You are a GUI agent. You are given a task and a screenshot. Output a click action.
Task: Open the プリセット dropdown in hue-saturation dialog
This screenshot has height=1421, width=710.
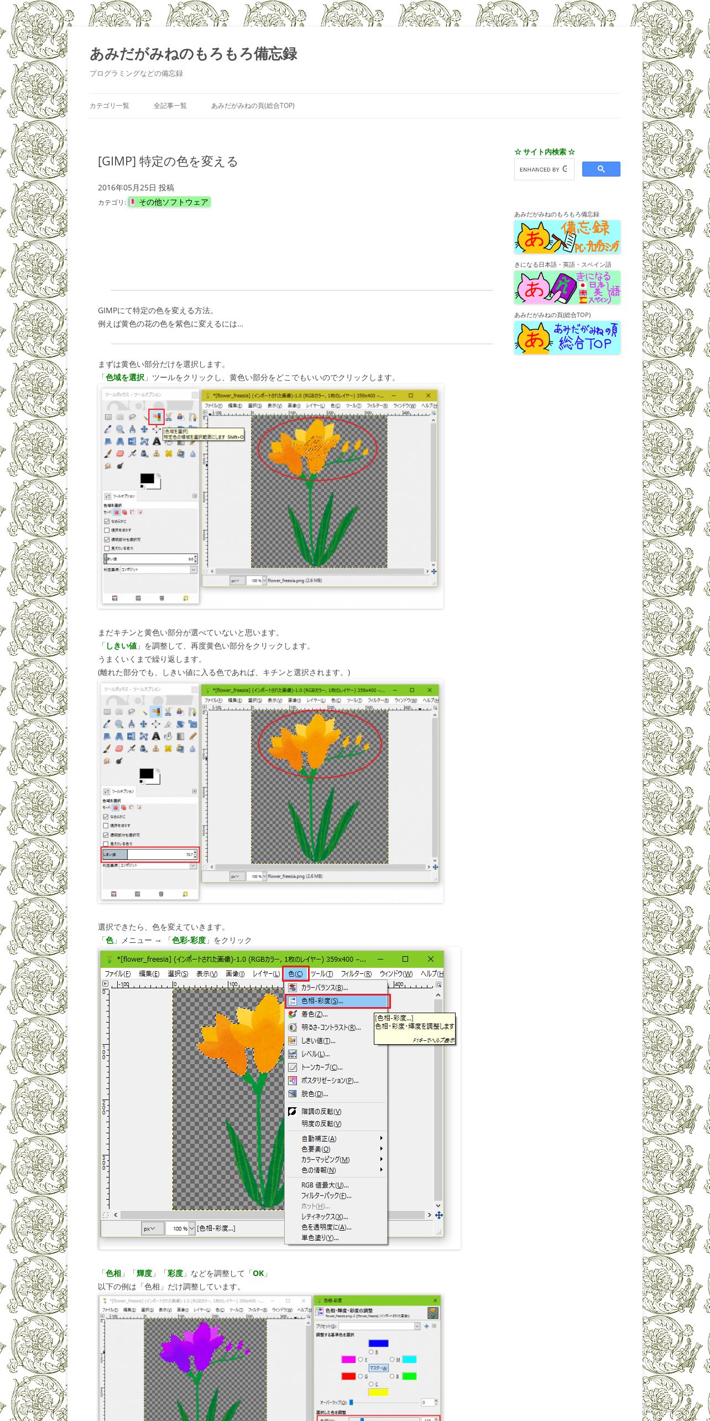coord(379,1326)
